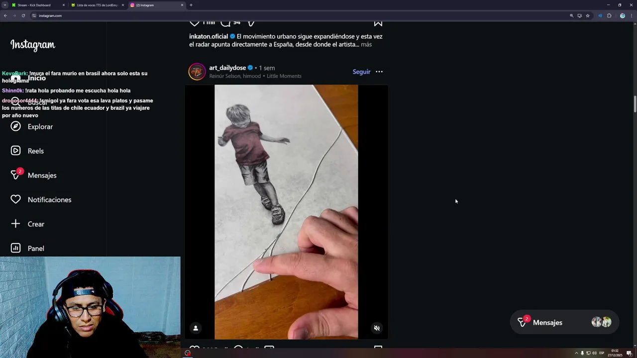Click Crear in the sidebar

[36, 224]
